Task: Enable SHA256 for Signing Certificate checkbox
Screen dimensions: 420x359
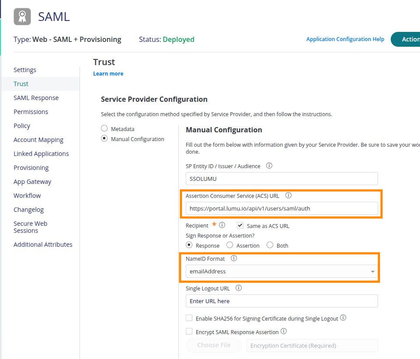Action: pyautogui.click(x=189, y=318)
